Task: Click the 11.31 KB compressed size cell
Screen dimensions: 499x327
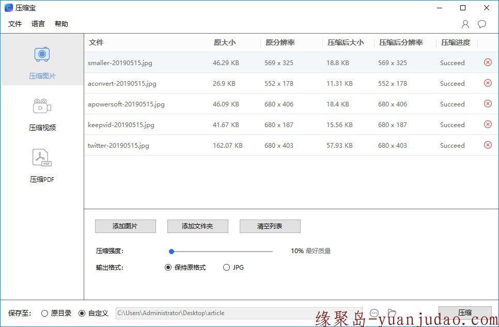Action: point(339,83)
